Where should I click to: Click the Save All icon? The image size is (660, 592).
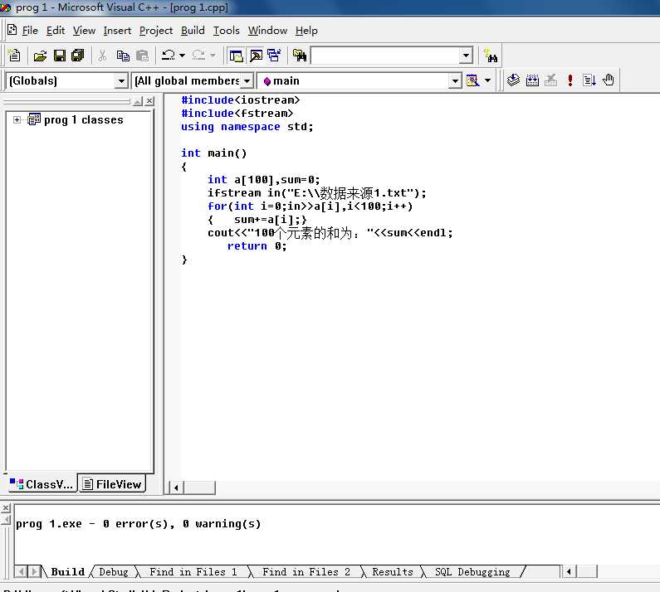[78, 56]
